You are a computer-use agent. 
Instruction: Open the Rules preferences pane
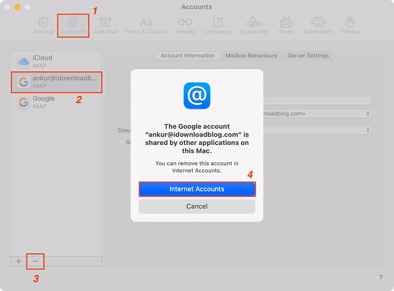coord(286,26)
